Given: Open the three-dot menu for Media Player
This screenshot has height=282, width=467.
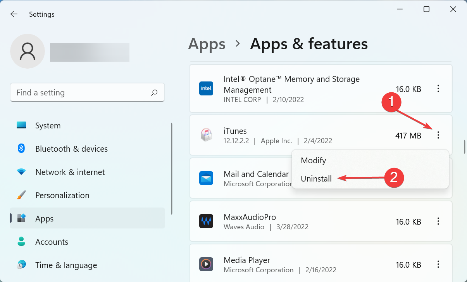Looking at the screenshot, I should pyautogui.click(x=438, y=264).
